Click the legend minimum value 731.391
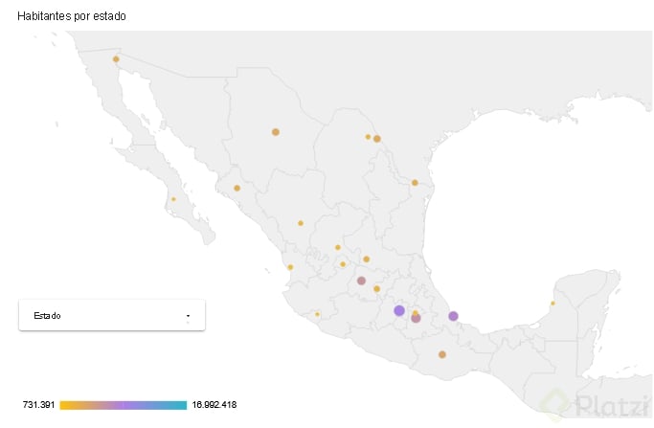The width and height of the screenshot is (654, 428). (x=39, y=405)
